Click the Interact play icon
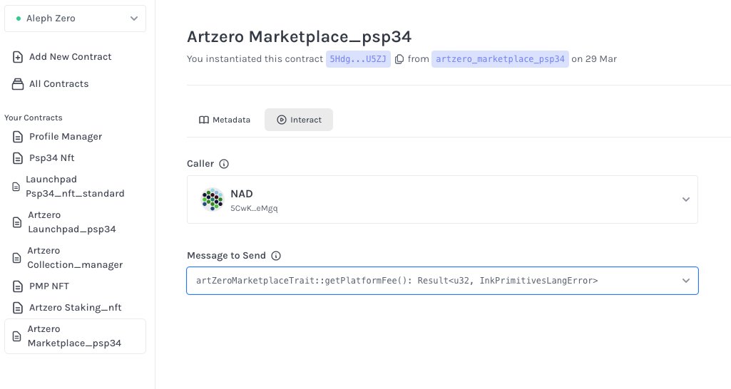This screenshot has height=389, width=731. click(282, 120)
